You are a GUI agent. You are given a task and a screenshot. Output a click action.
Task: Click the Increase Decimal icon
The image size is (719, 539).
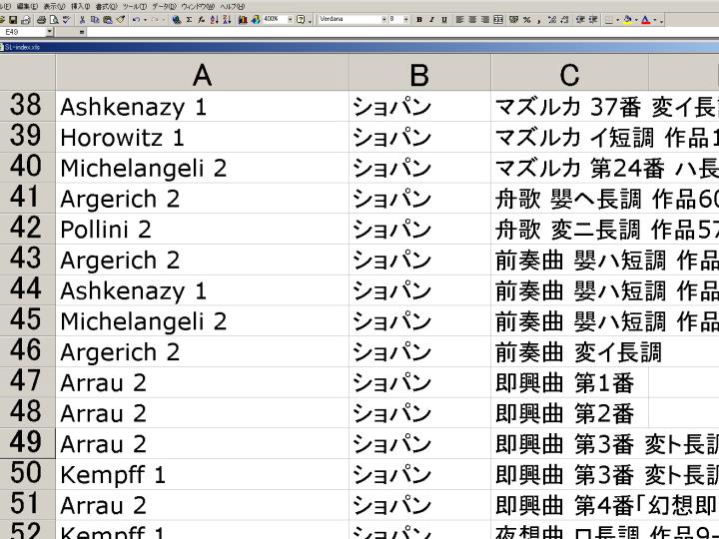pos(552,20)
